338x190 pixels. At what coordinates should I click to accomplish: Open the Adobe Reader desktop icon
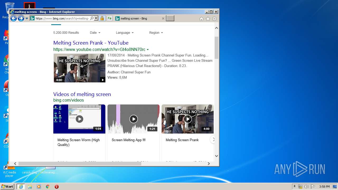click(29, 6)
